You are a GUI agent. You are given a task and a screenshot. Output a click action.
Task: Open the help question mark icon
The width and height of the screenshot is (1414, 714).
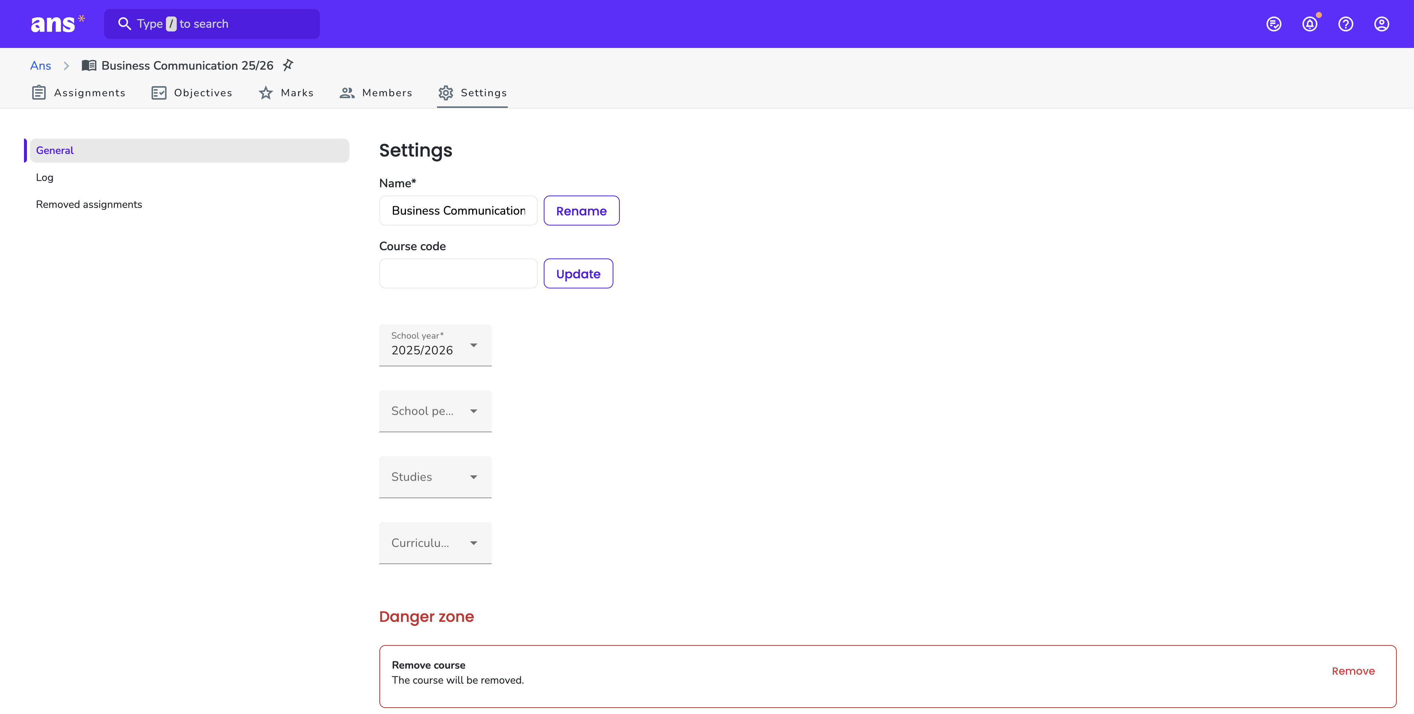1346,24
